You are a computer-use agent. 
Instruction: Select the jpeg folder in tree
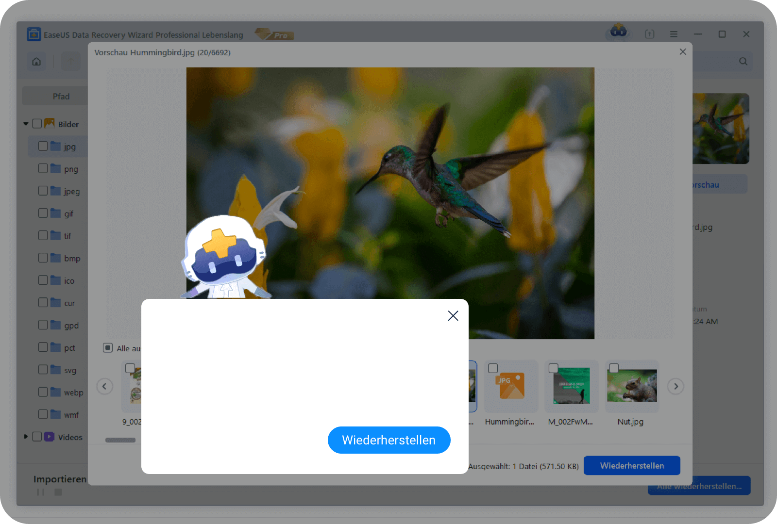coord(71,191)
